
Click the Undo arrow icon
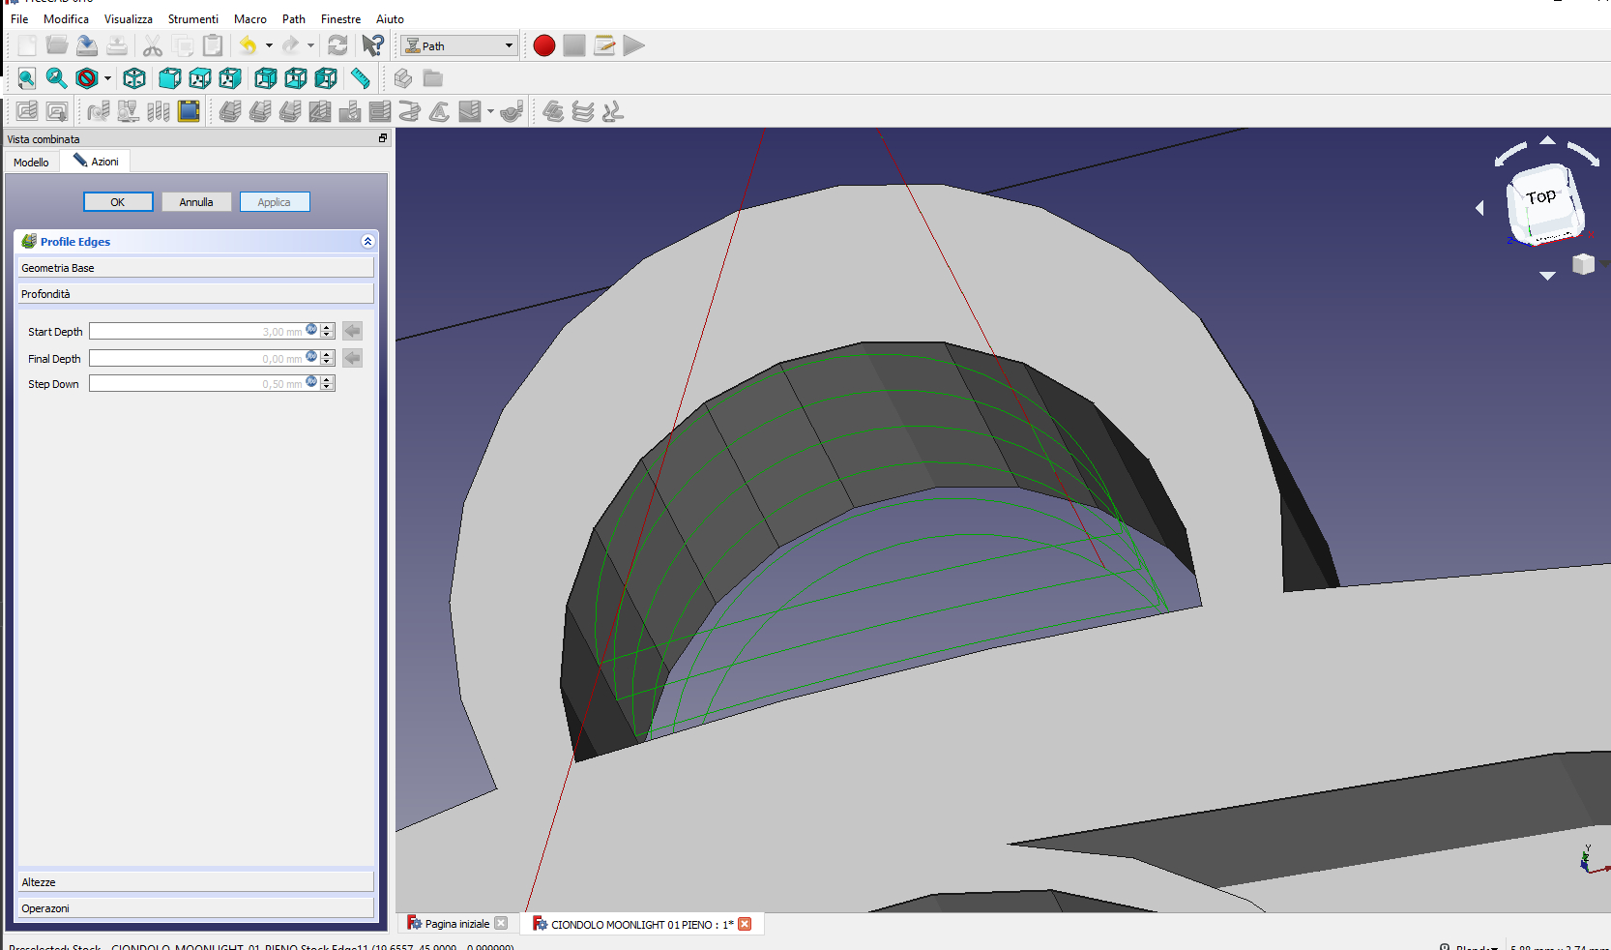click(249, 45)
